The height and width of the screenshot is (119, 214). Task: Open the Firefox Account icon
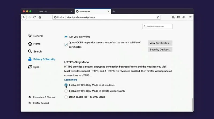pyautogui.click(x=184, y=17)
